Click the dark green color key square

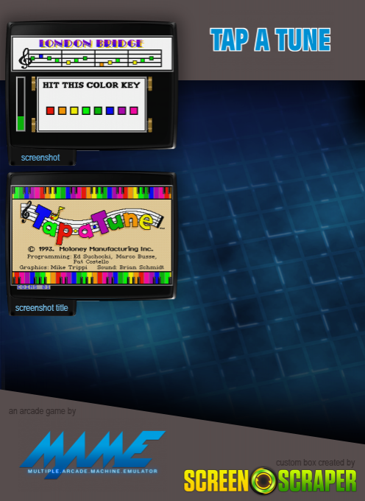(x=98, y=111)
